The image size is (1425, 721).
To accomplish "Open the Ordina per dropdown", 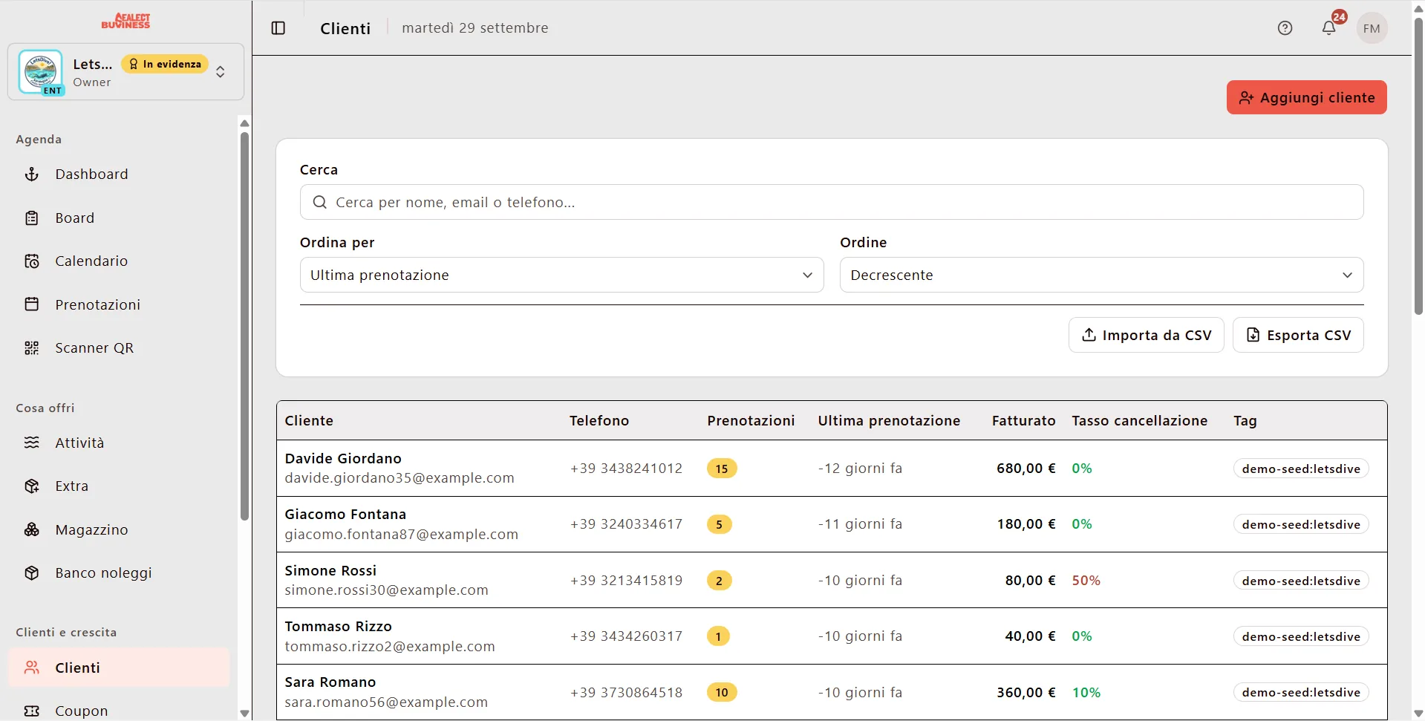I will 561,275.
